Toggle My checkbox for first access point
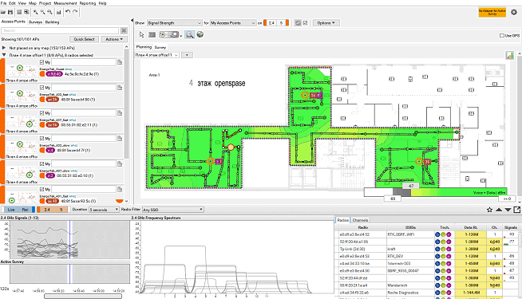This screenshot has height=299, width=522. pos(42,62)
